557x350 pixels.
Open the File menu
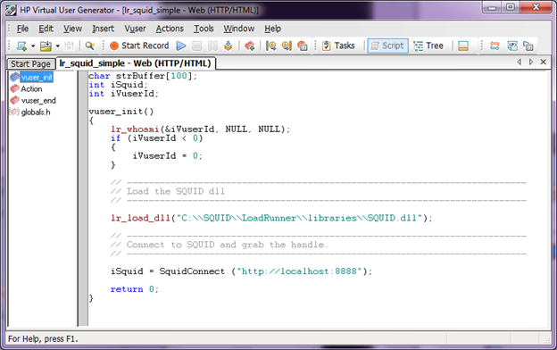[x=22, y=29]
